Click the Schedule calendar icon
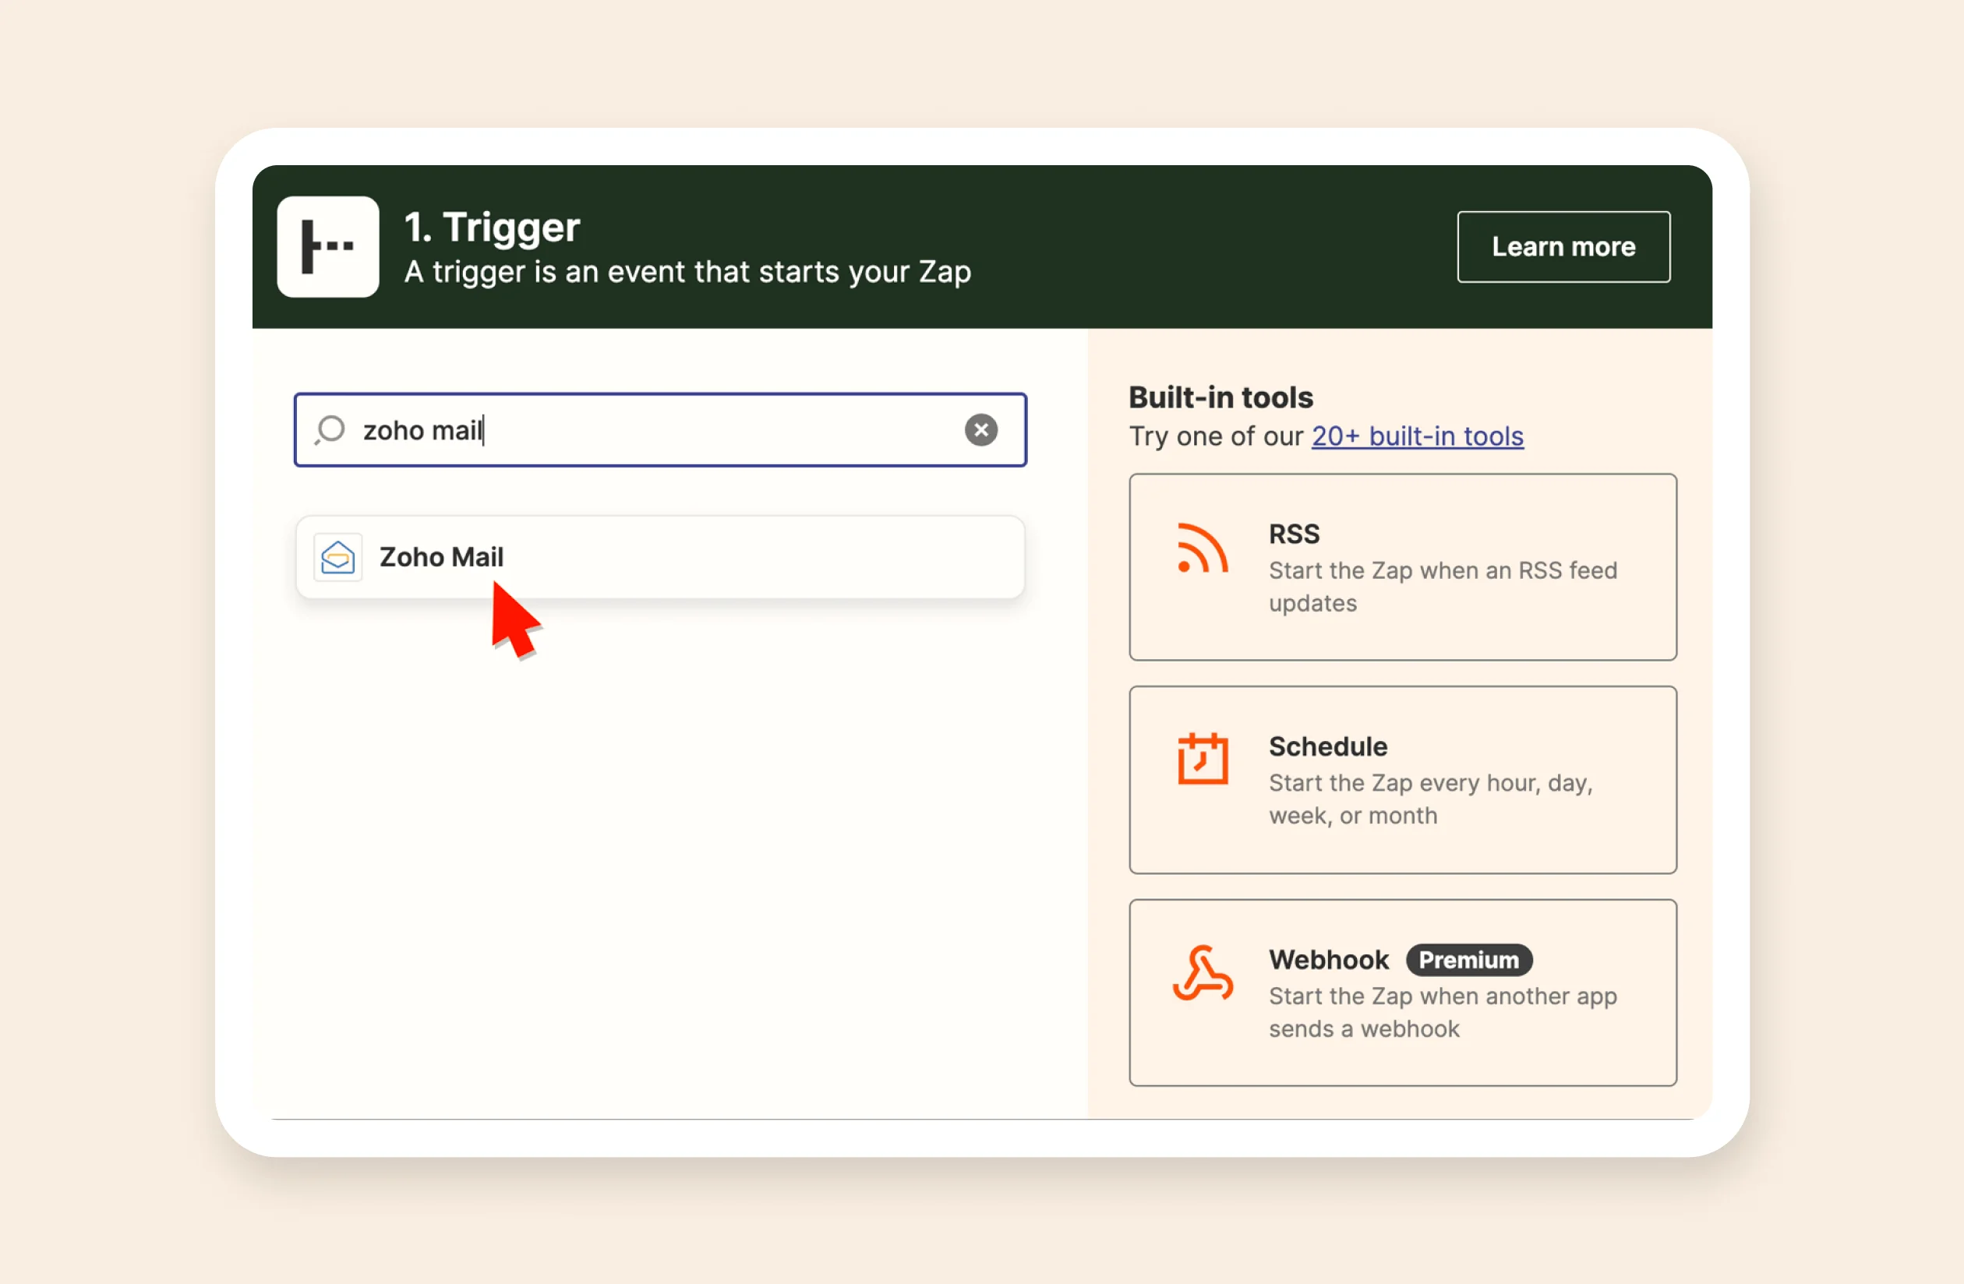The height and width of the screenshot is (1284, 1964). 1202,759
